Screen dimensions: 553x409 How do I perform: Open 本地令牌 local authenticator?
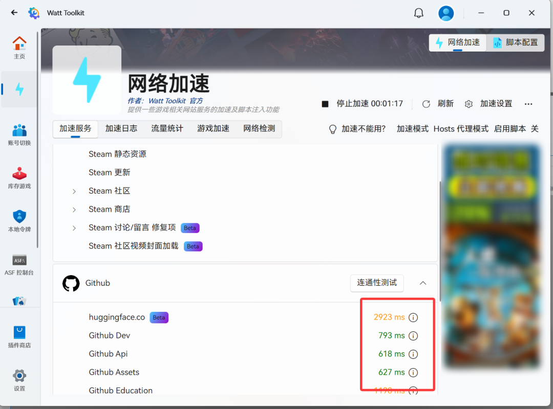(19, 221)
